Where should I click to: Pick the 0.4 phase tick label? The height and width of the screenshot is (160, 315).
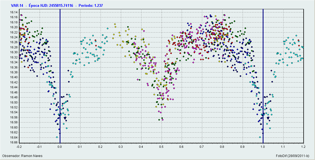[141, 147]
